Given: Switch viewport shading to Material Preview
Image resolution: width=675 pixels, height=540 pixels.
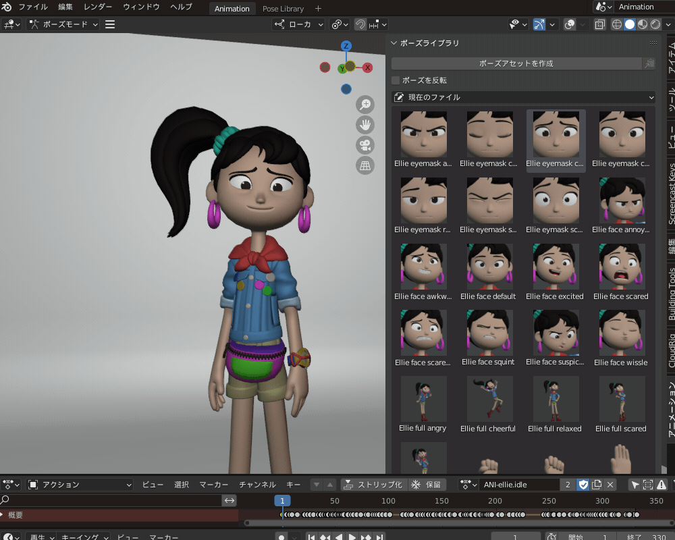Looking at the screenshot, I should [x=641, y=24].
